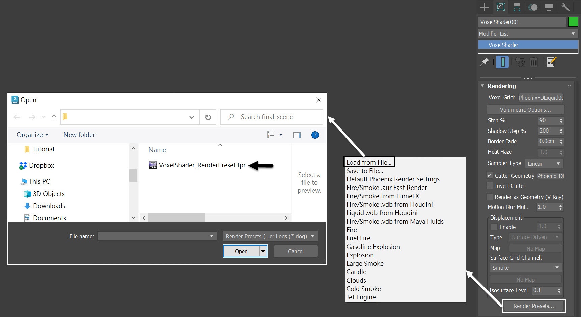581x317 pixels.
Task: Expand the File name history dropdown
Action: (x=212, y=236)
